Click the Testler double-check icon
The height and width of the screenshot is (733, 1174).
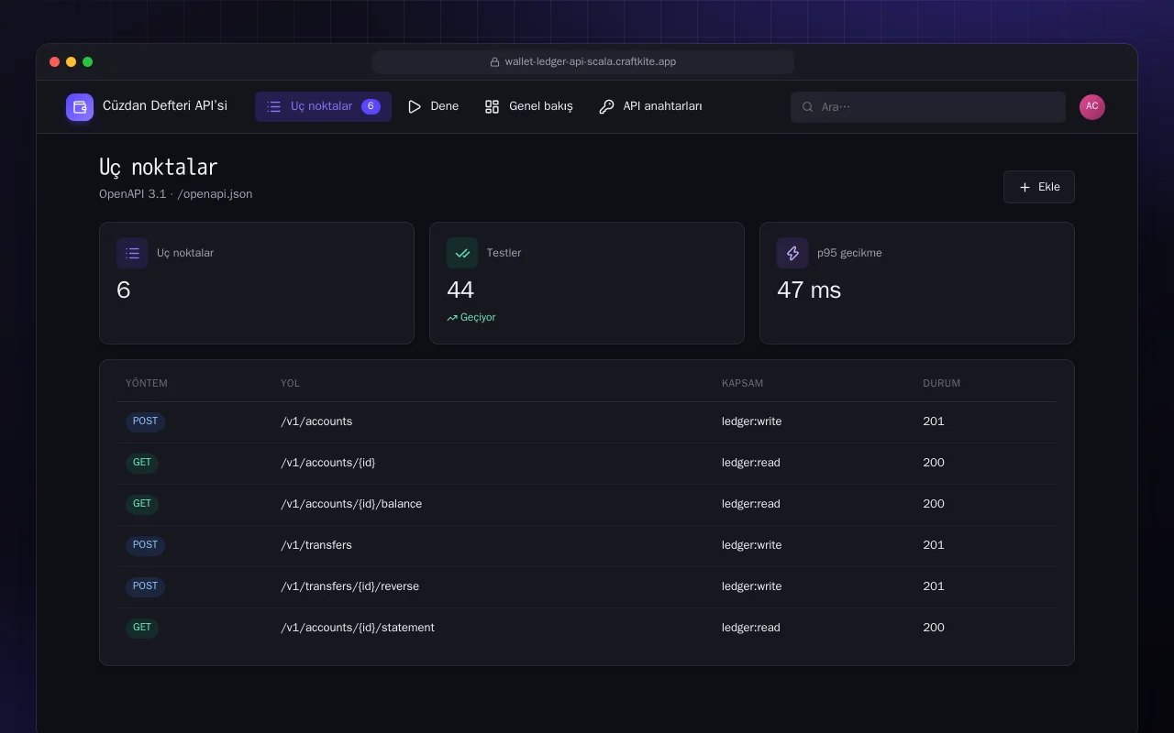point(462,253)
